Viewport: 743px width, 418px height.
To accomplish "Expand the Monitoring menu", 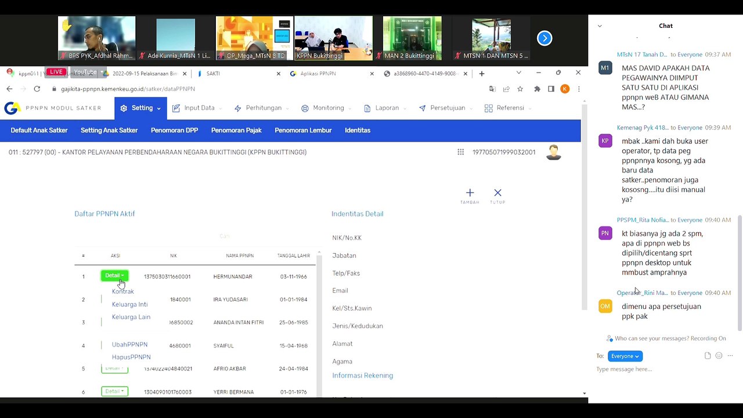I will click(x=327, y=108).
